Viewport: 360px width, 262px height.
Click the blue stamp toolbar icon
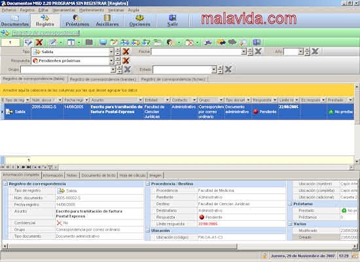click(207, 43)
